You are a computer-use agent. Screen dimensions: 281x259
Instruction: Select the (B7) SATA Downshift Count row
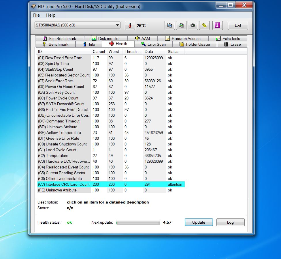(111, 104)
